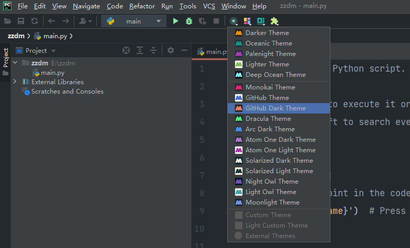Click the Material theme switcher toolbar icon
This screenshot has width=410, height=248.
[x=234, y=21]
